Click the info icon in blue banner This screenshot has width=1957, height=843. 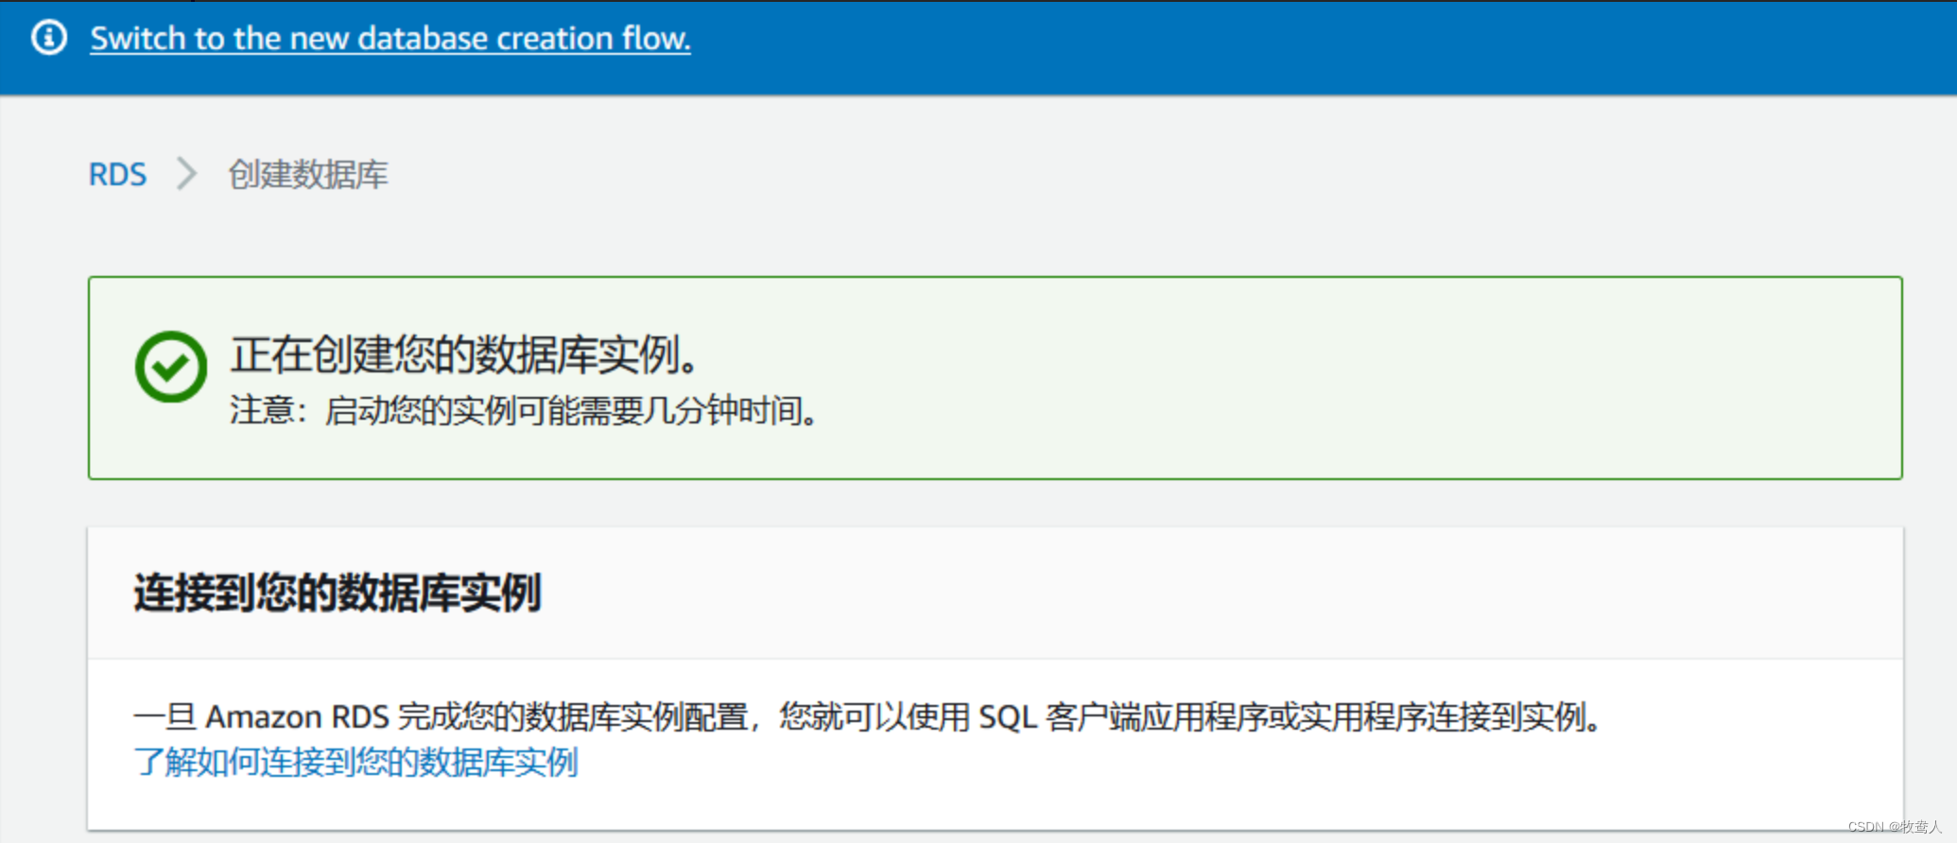click(49, 38)
